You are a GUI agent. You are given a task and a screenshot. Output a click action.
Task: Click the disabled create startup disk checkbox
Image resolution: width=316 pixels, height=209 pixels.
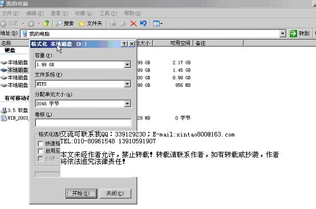pyautogui.click(x=40, y=159)
